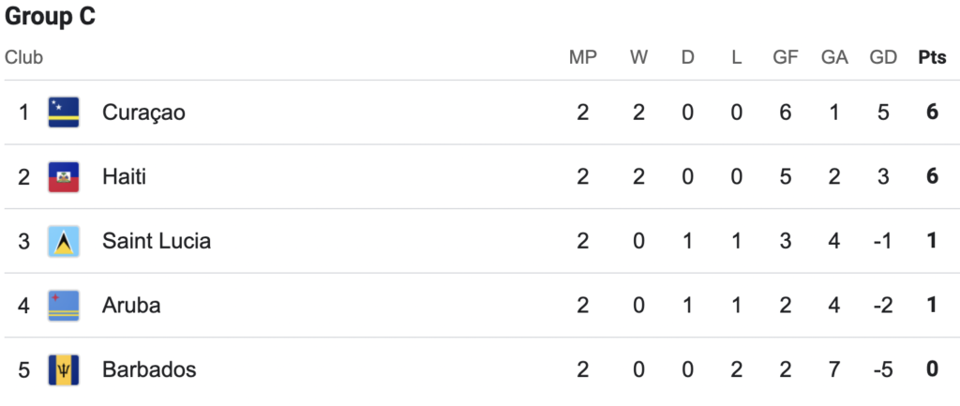Click the GF column header
The image size is (960, 406).
pyautogui.click(x=786, y=57)
